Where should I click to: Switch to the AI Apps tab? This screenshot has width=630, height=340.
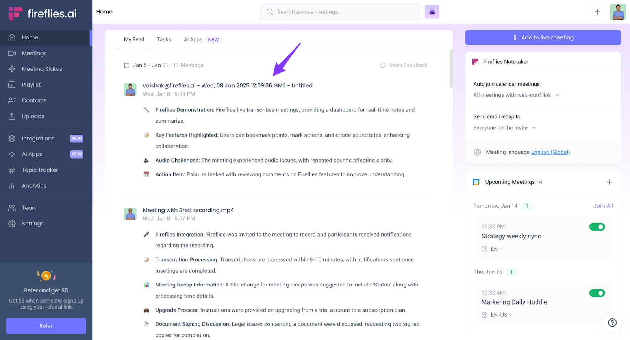pyautogui.click(x=202, y=39)
